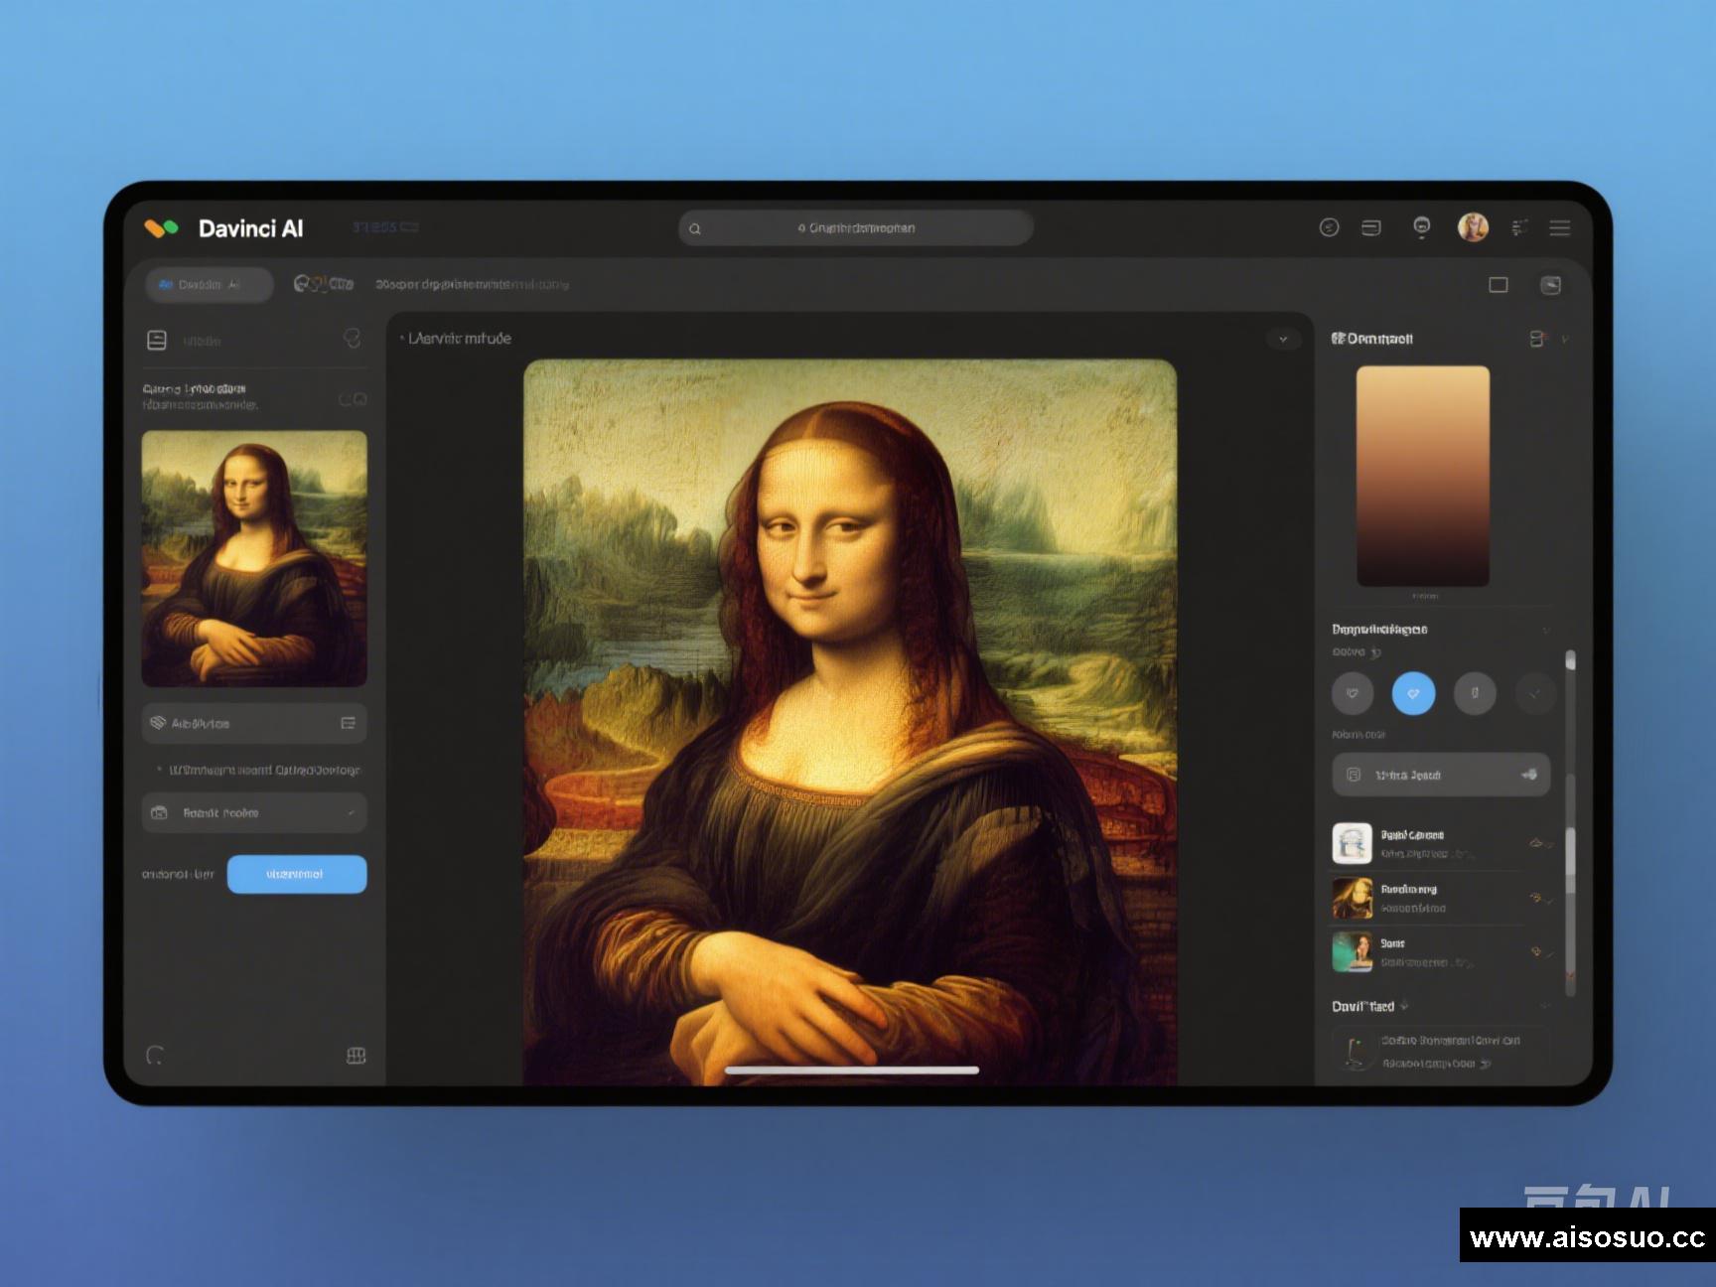Image resolution: width=1716 pixels, height=1287 pixels.
Task: Click the gray label left of the blue button
Action: pos(178,874)
